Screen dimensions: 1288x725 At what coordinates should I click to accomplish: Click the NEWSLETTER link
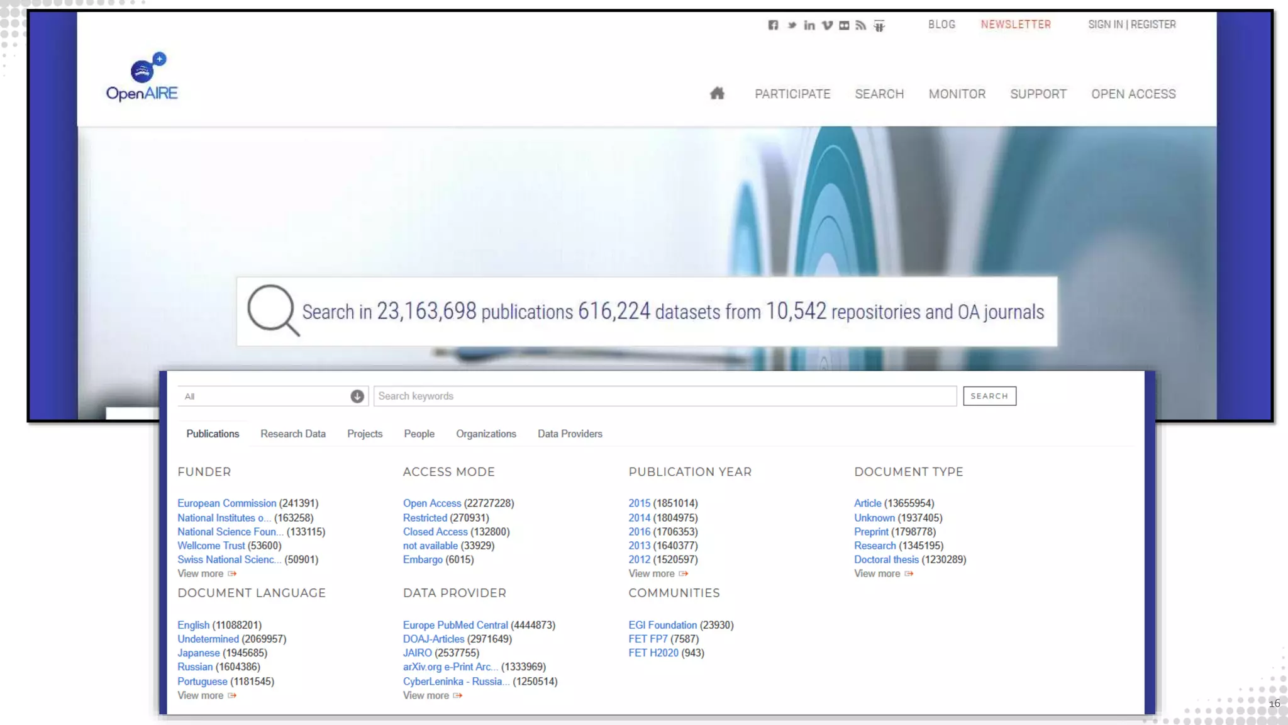point(1015,25)
